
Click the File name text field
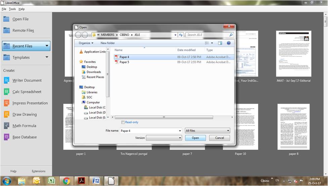point(149,131)
